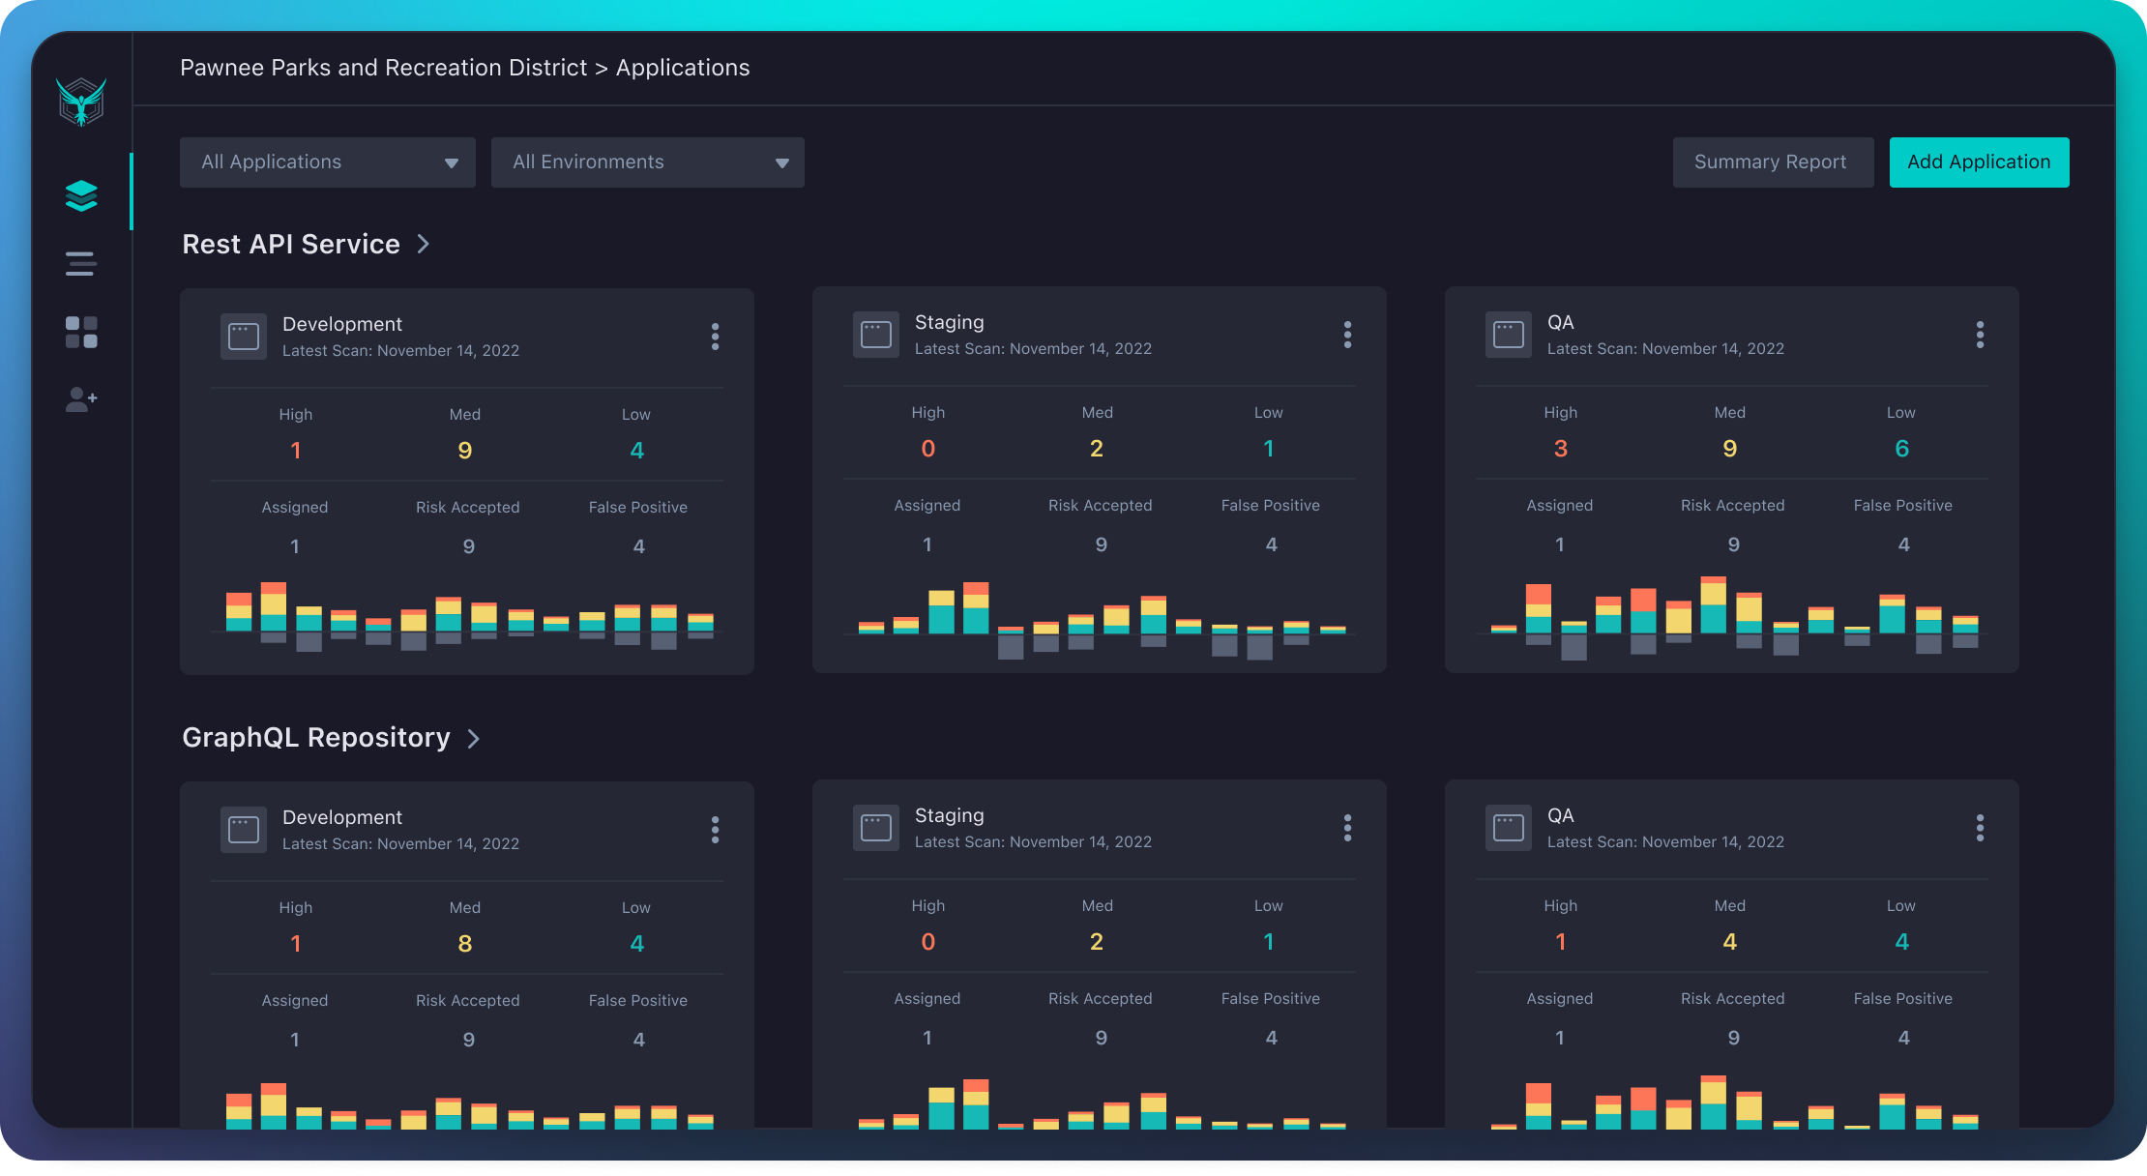Click three-dot menu on GraphQL Development card
2147x1176 pixels.
point(716,829)
